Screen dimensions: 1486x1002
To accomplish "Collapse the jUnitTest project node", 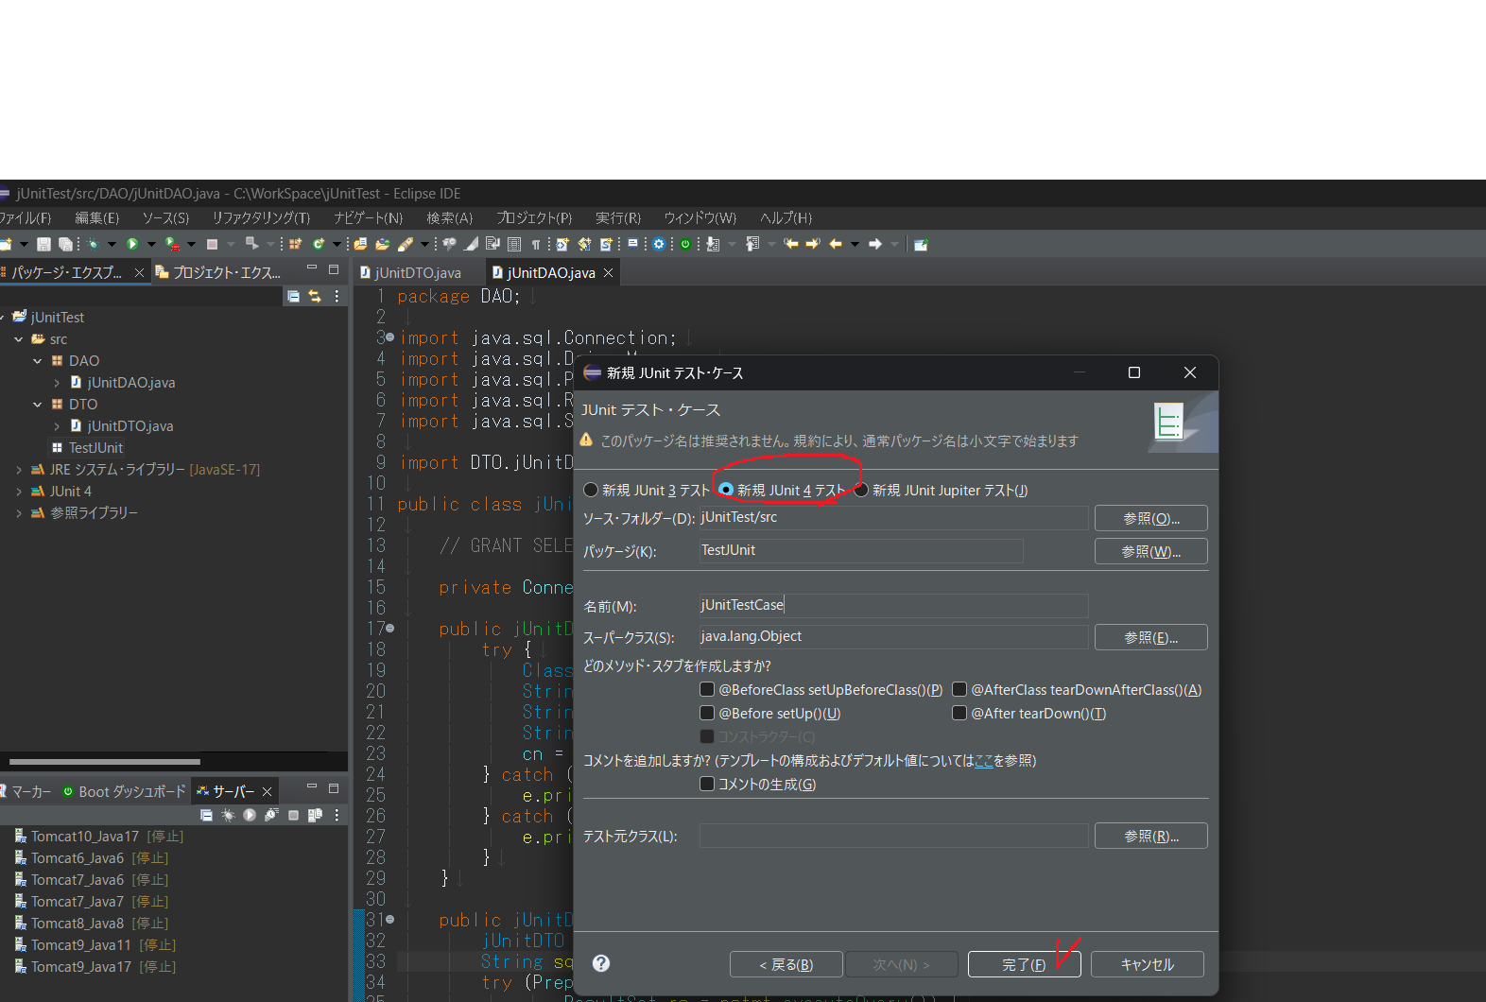I will point(3,318).
